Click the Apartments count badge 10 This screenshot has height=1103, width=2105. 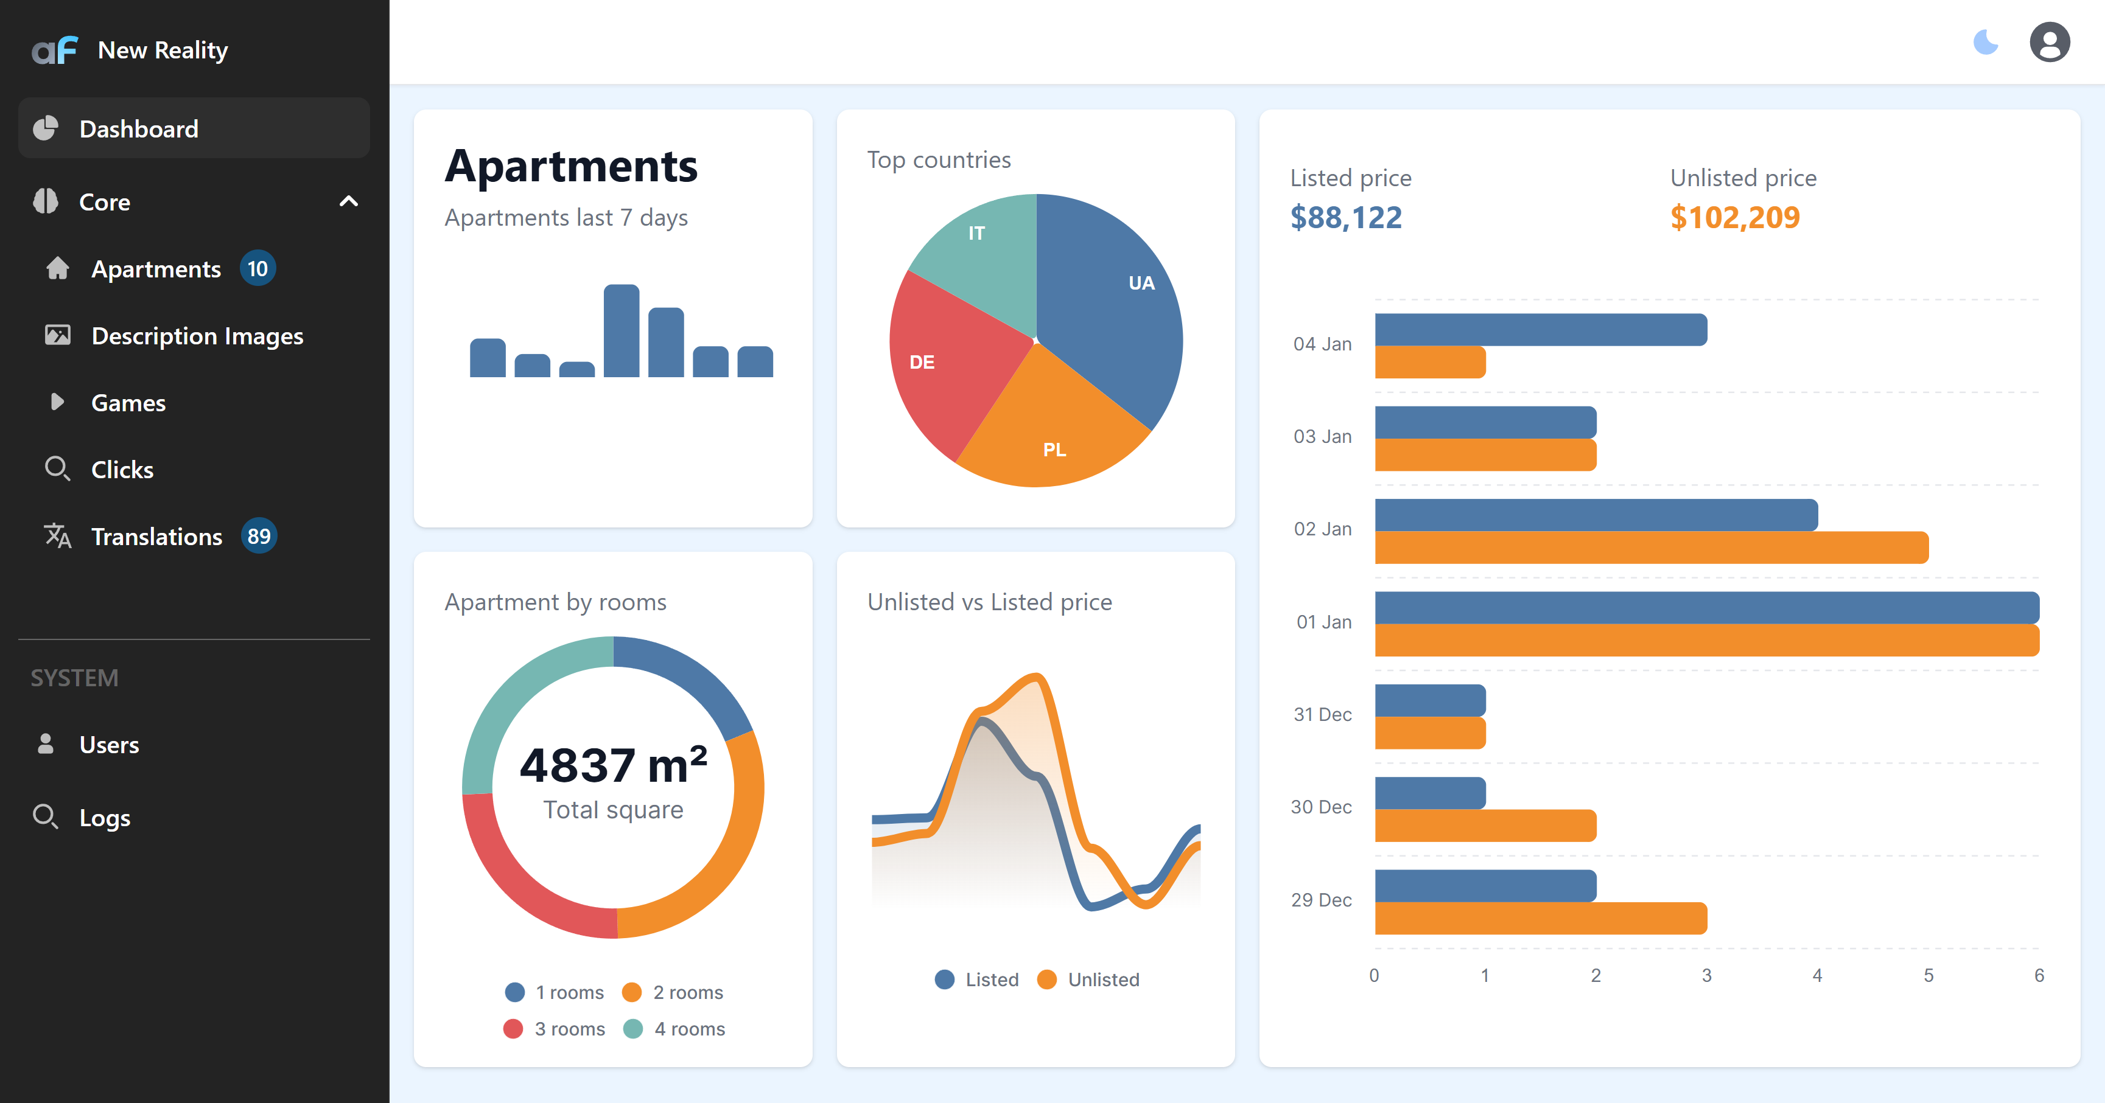[257, 269]
